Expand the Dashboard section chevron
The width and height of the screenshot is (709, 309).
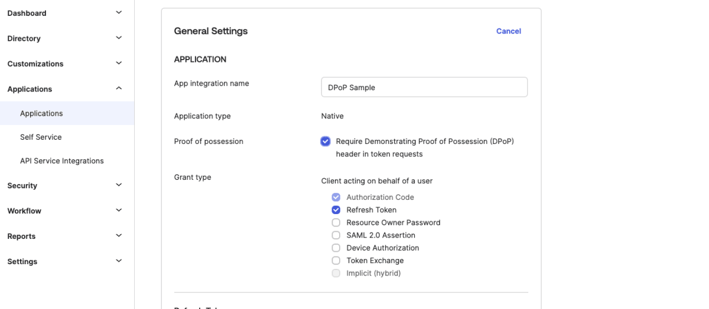tap(119, 12)
